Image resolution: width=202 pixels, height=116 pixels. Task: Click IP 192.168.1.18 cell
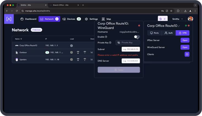click(x=52, y=59)
